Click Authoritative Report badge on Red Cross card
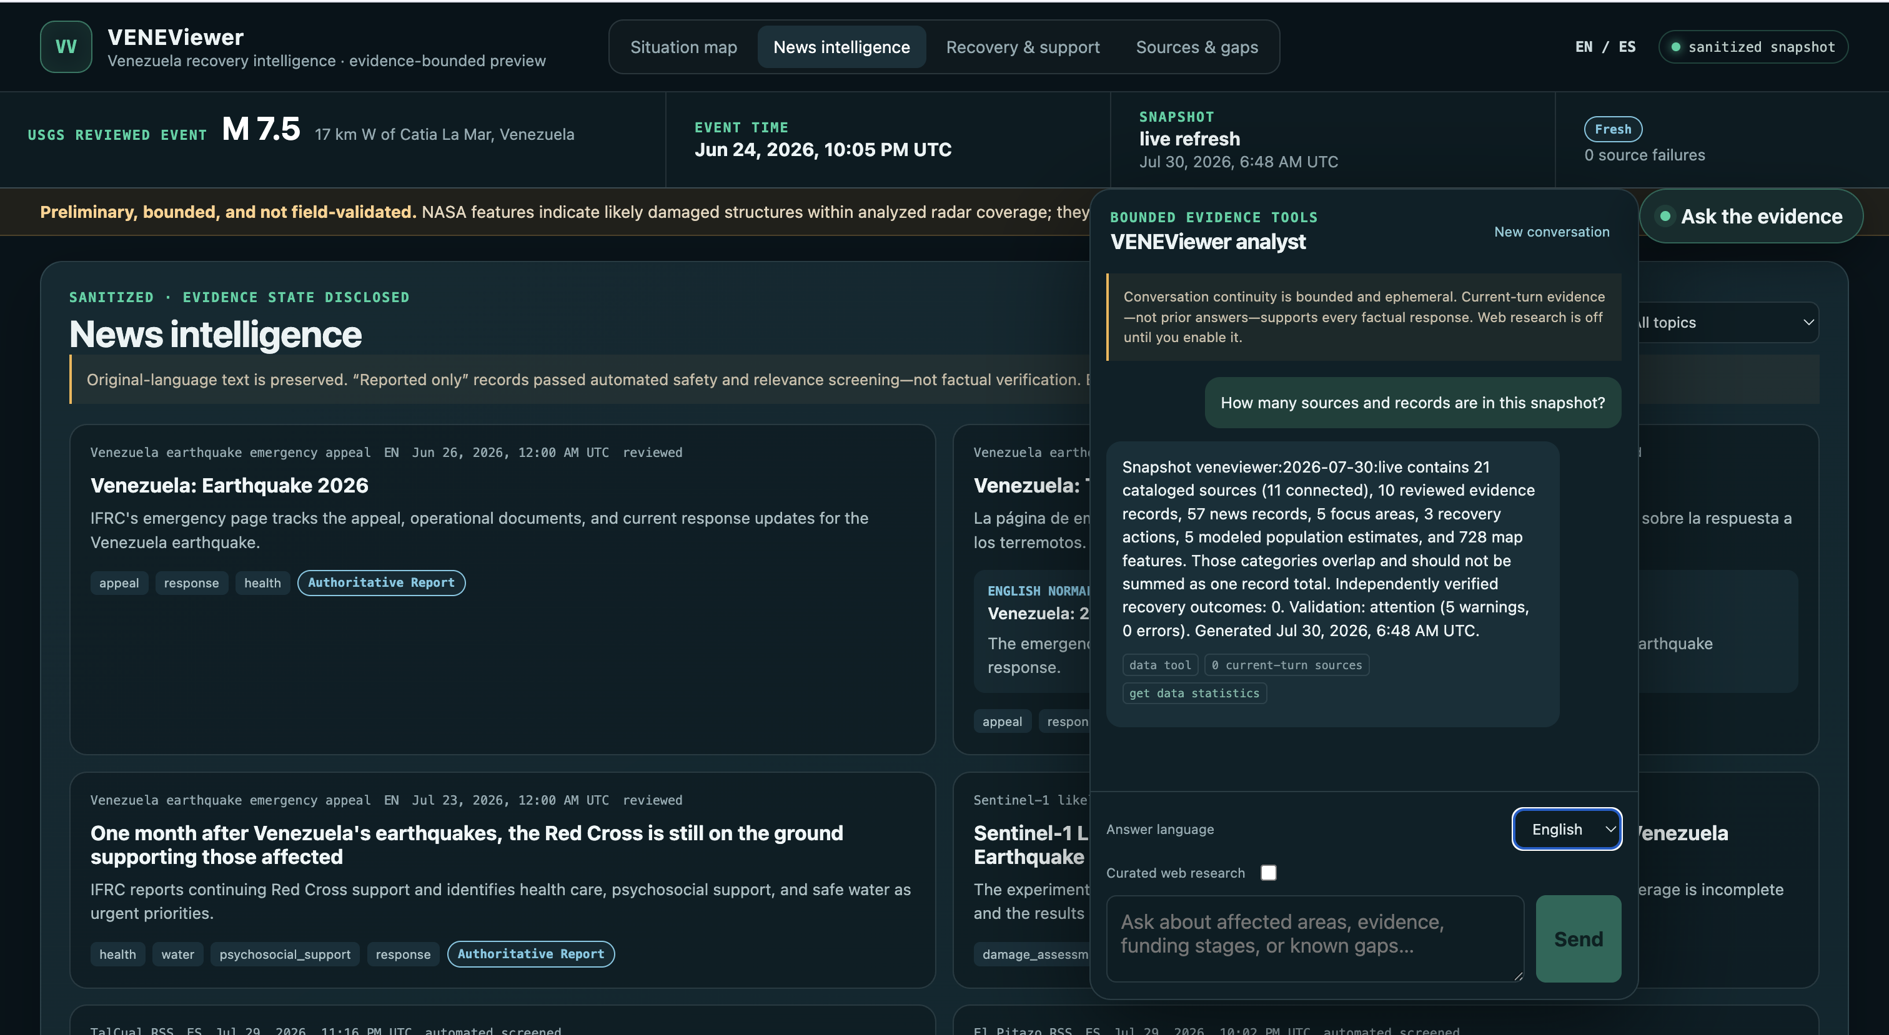 (x=531, y=954)
